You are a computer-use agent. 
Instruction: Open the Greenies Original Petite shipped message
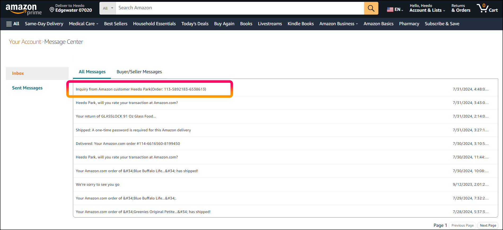285,212
